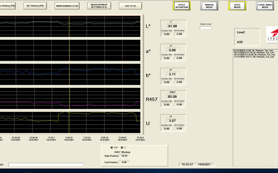Viewport: 278px width, 173px height.
Task: Click time axis label 7:33:10 14/4/2021
Action: tap(87, 139)
